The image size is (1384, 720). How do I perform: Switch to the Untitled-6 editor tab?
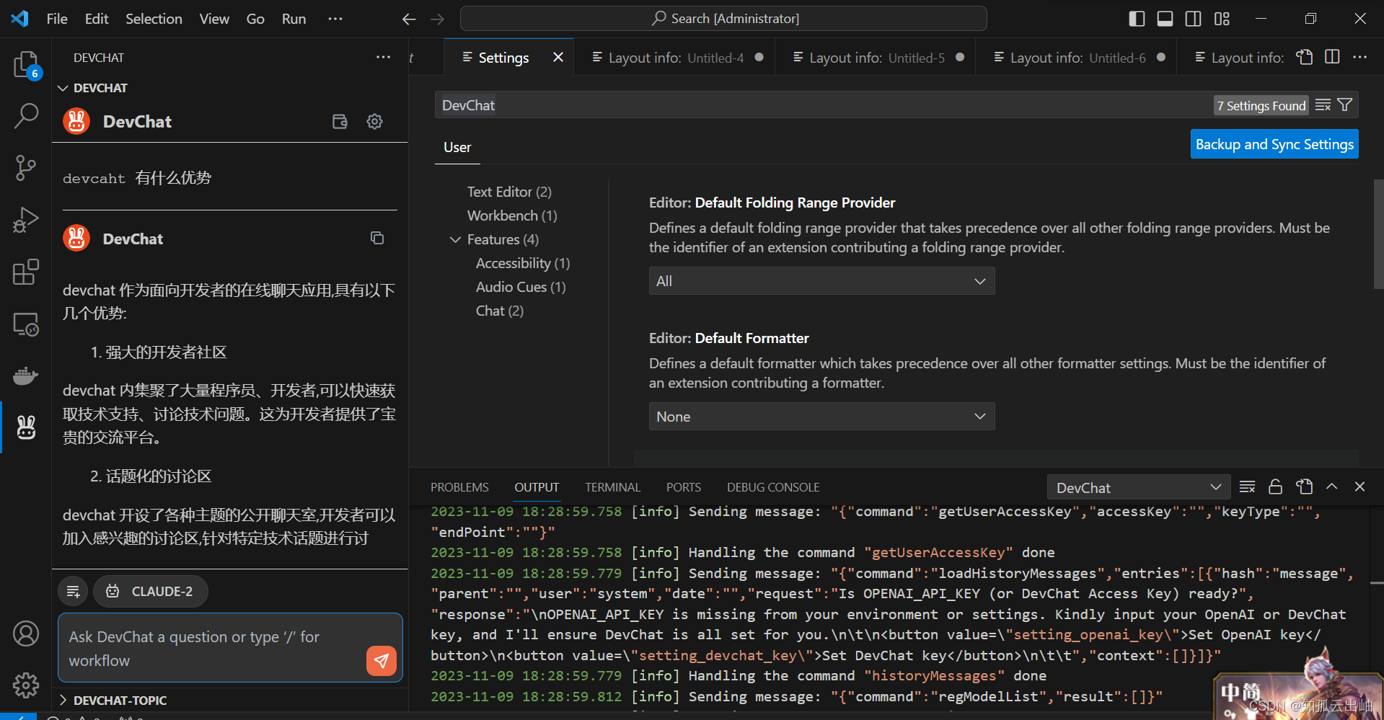(1076, 58)
